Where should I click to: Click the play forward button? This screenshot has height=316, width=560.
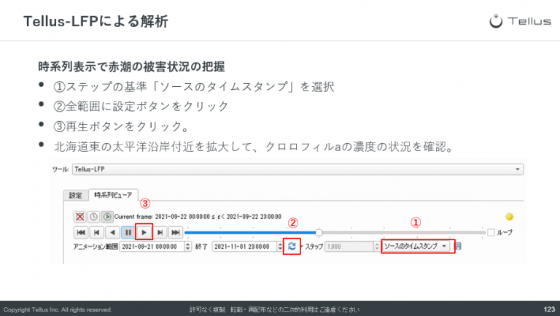coord(144,232)
